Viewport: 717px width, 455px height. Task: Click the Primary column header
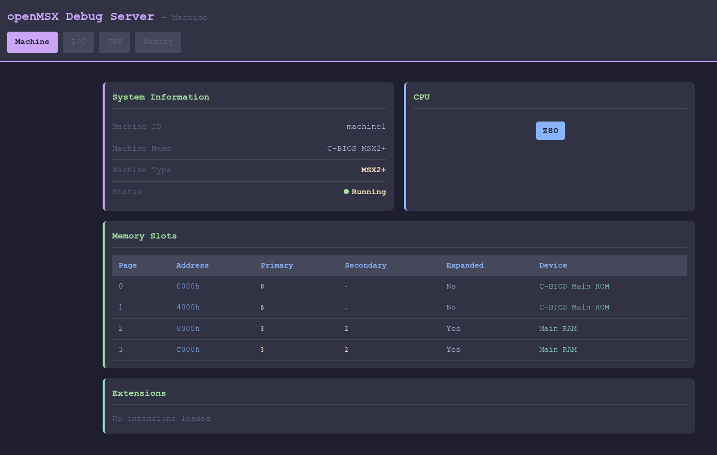276,266
